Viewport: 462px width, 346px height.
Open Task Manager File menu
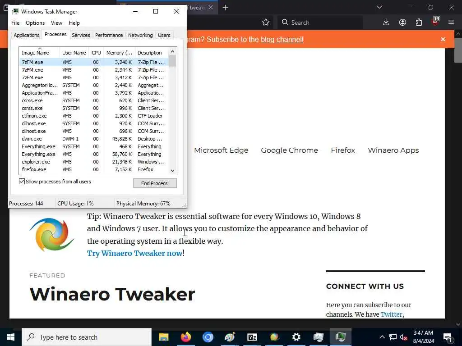[x=15, y=23]
